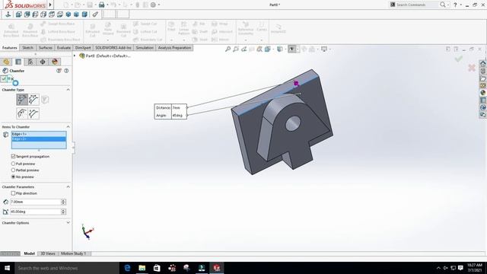
Task: Toggle the Tangent propagation checkbox
Action: point(13,156)
